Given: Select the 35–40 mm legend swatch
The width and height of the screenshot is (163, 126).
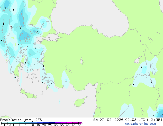Looking at the screenshot, I should (x=64, y=123).
